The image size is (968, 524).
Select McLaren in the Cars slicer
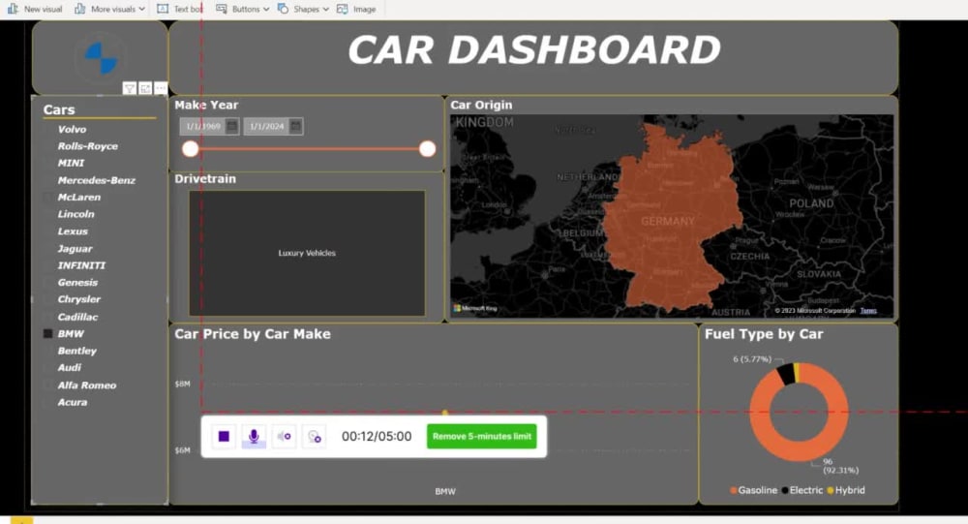point(78,198)
